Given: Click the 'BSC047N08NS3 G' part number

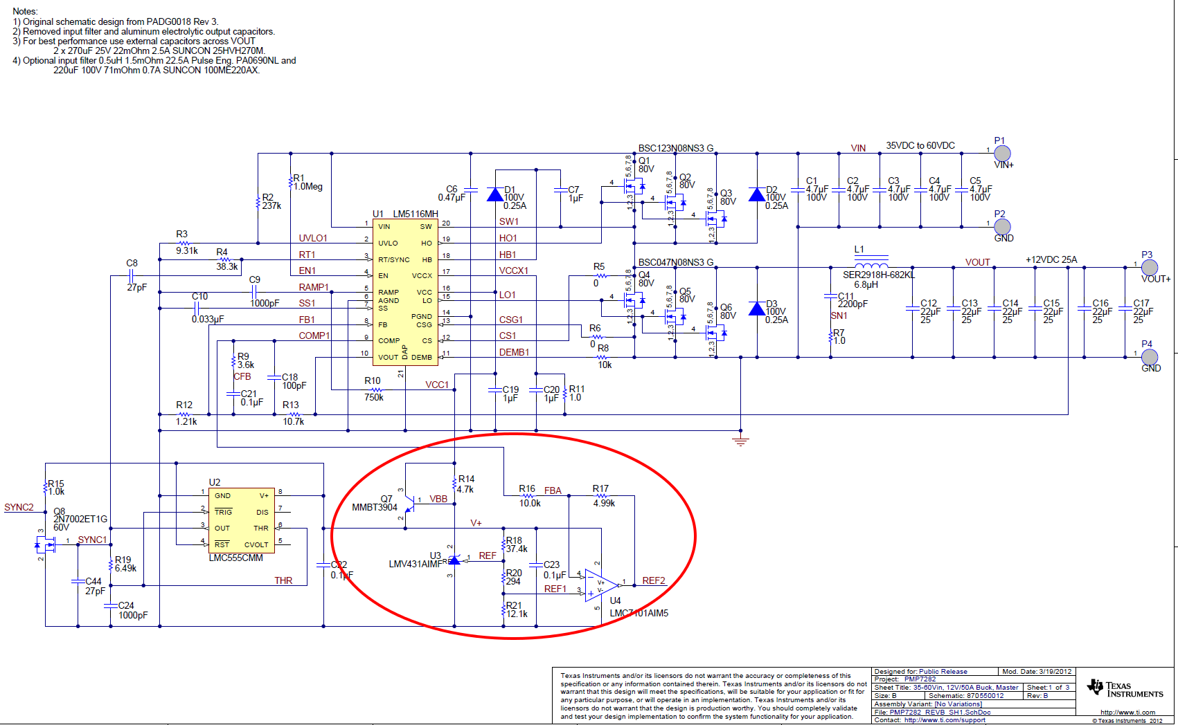Looking at the screenshot, I should click(x=675, y=262).
